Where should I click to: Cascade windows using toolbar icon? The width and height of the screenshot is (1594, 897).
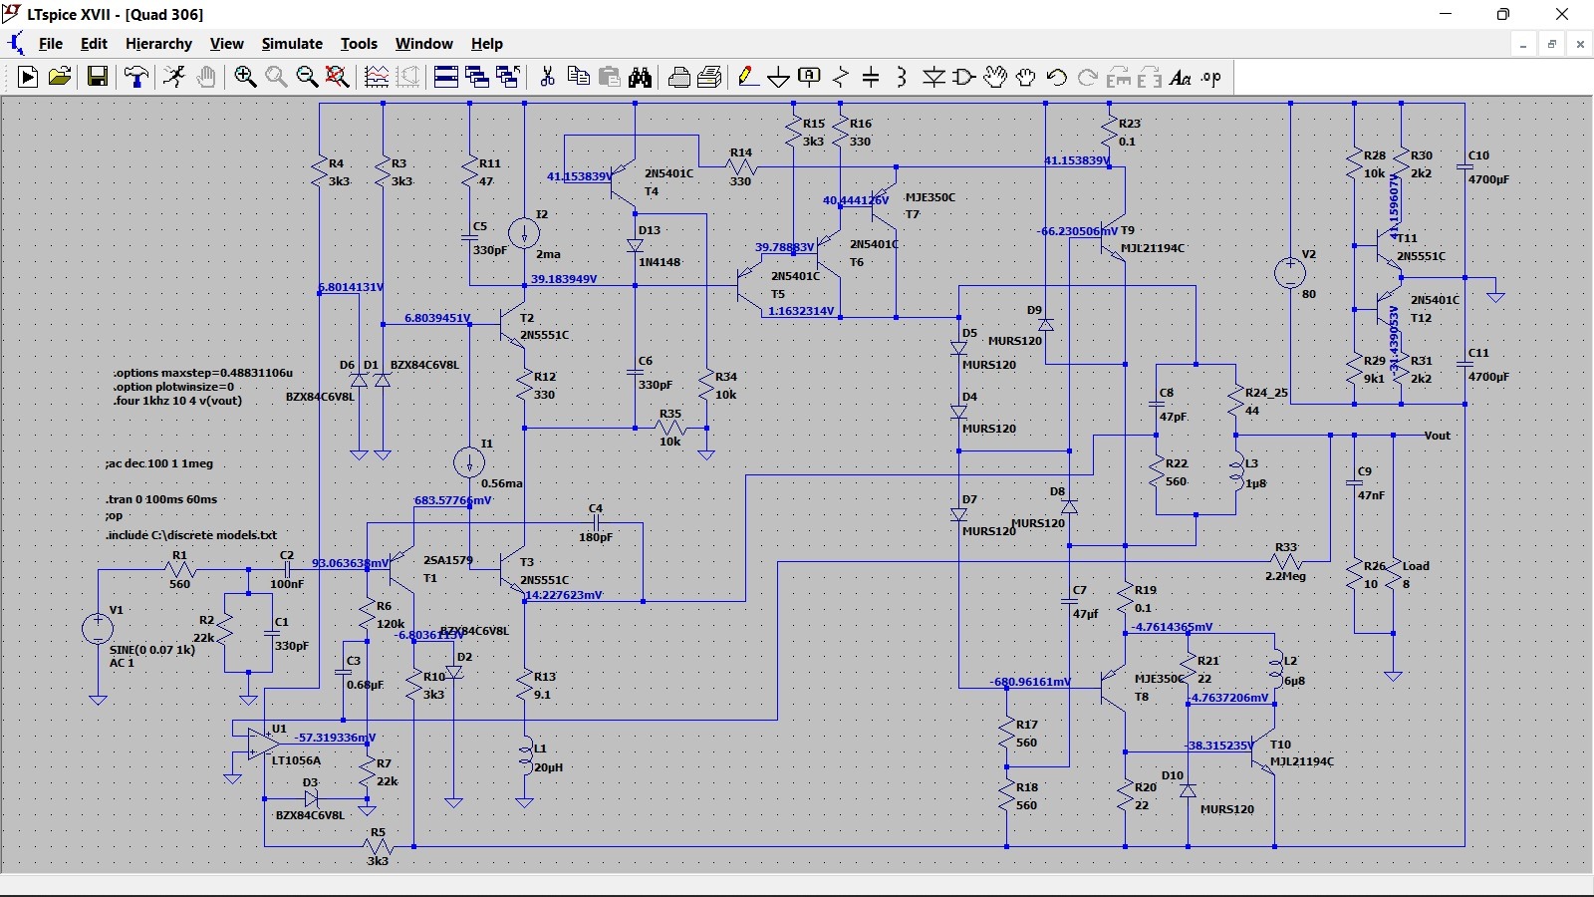tap(477, 77)
